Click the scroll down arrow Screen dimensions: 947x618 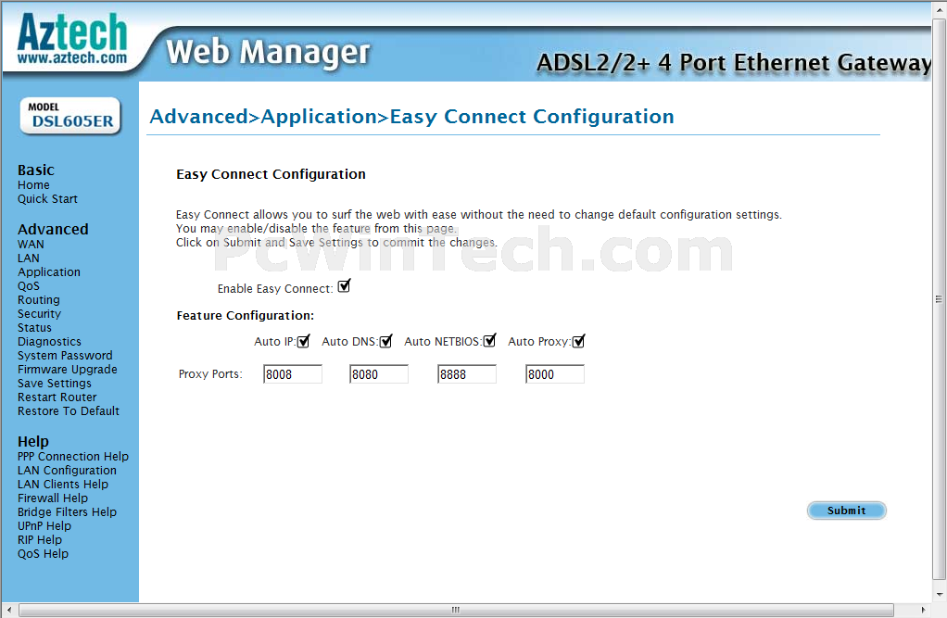point(940,595)
